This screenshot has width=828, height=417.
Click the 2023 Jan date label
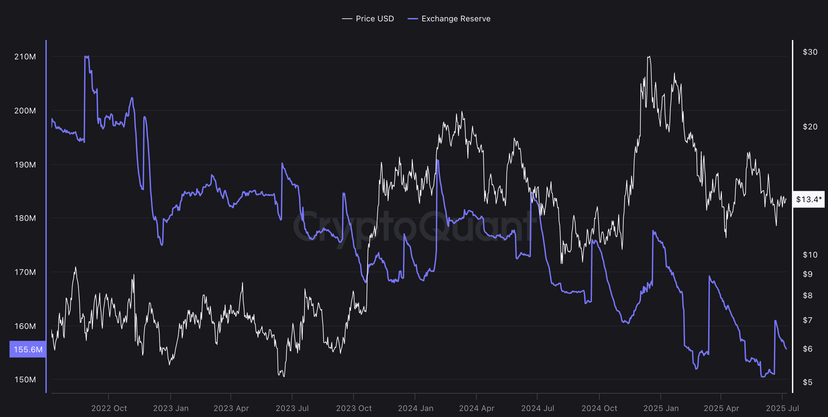coord(171,408)
